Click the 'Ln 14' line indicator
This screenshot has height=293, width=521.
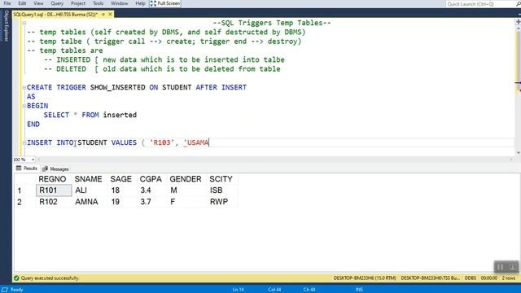coord(239,290)
